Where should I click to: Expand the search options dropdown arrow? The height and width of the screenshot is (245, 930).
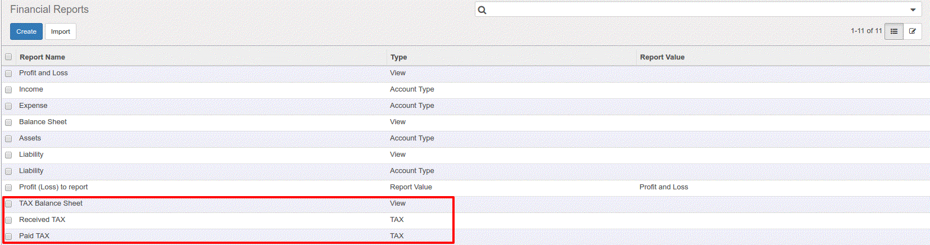913,10
